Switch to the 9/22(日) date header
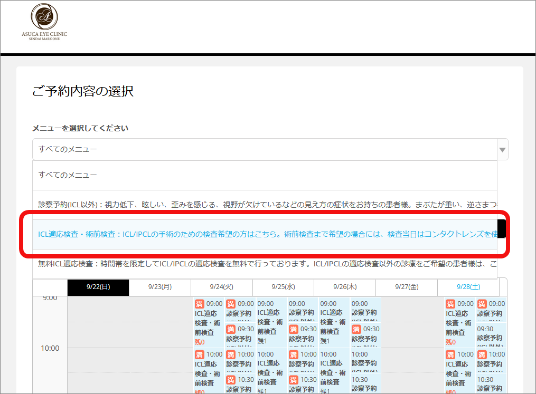The height and width of the screenshot is (394, 536). click(98, 287)
